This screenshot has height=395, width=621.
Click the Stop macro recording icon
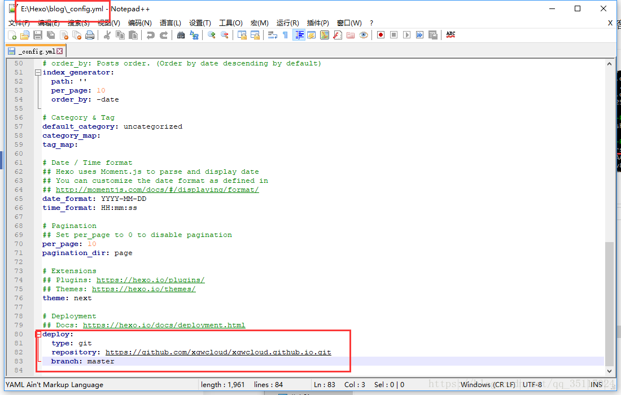[393, 35]
